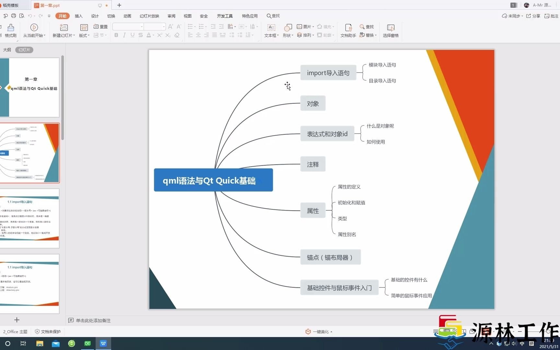This screenshot has width=560, height=350.
Task: Open the font name dropdown
Action: [x=142, y=27]
